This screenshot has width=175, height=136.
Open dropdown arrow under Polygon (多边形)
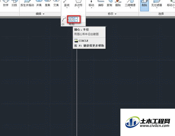(x=78, y=8)
